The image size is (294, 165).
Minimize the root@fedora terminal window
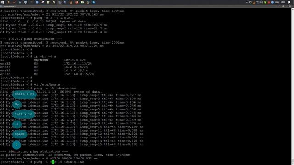[277, 6]
